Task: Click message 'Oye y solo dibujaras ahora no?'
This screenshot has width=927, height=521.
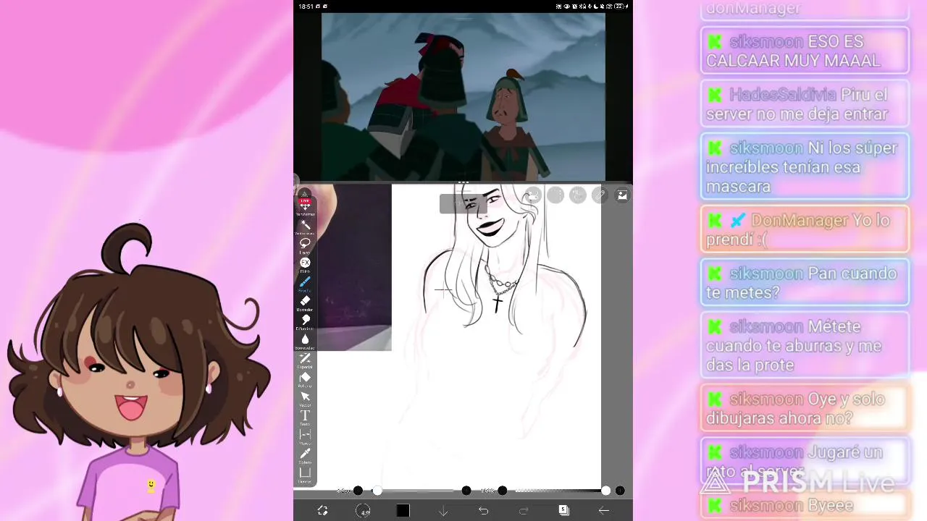Action: click(x=805, y=408)
